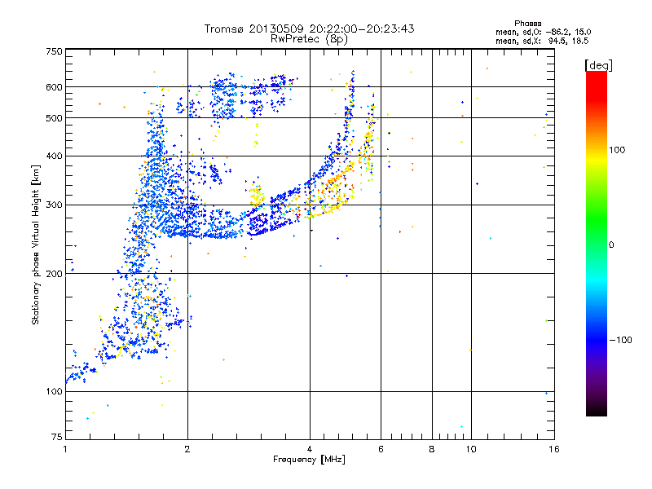The height and width of the screenshot is (489, 652).
Task: Click the x-axis label 'Frequency [MHz]'
Action: (x=309, y=460)
